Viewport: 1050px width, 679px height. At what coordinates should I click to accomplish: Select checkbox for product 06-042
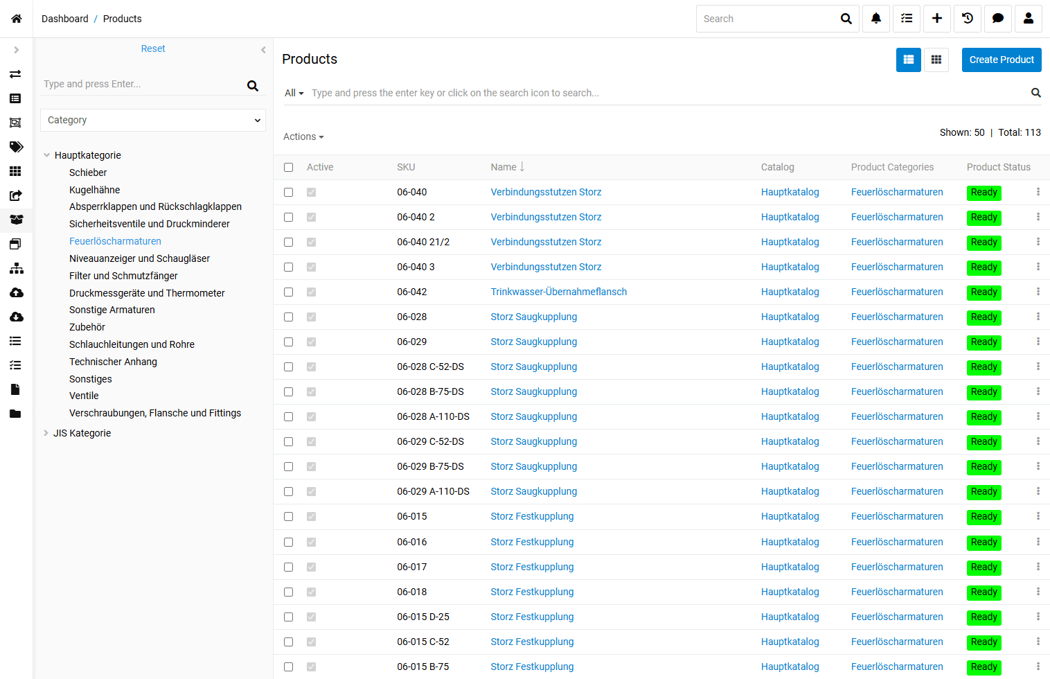click(289, 292)
